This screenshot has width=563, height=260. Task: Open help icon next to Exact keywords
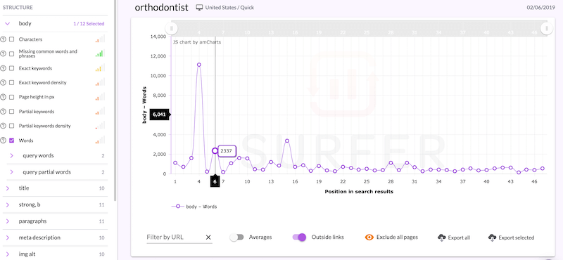(4, 68)
